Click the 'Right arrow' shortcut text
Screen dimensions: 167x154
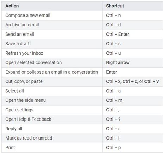pyautogui.click(x=118, y=63)
